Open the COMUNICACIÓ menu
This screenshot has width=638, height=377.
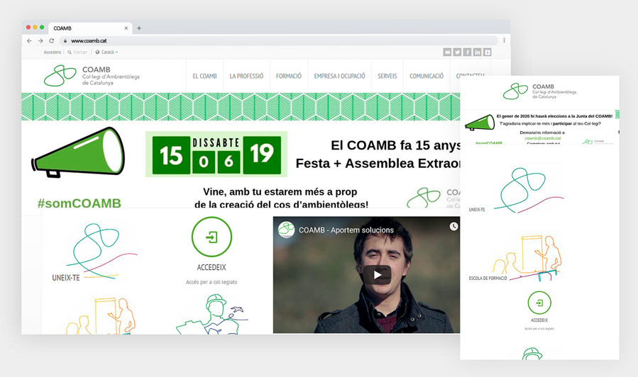point(427,76)
